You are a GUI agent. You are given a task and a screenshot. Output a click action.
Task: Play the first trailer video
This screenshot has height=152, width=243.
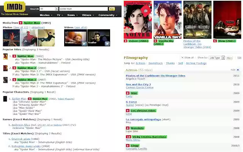pos(76,38)
